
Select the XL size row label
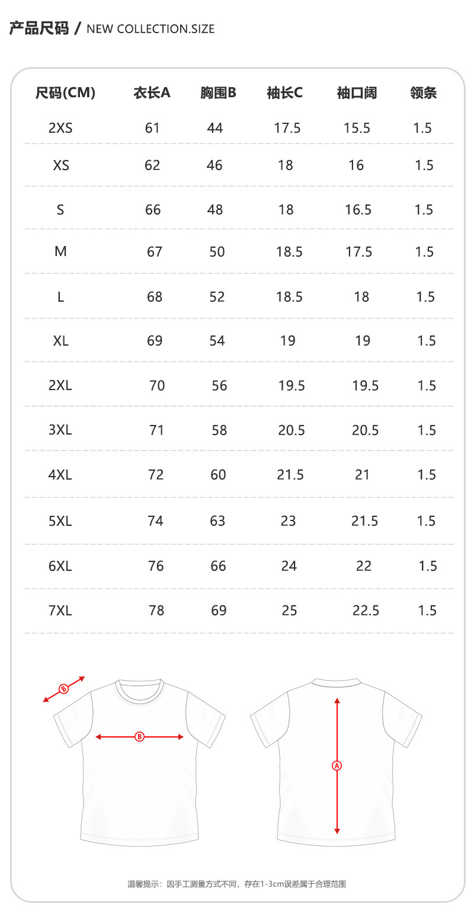pyautogui.click(x=60, y=340)
